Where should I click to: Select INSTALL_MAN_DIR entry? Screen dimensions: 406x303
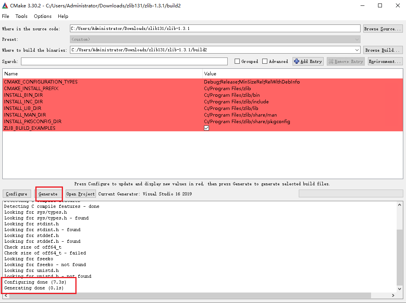[25, 115]
